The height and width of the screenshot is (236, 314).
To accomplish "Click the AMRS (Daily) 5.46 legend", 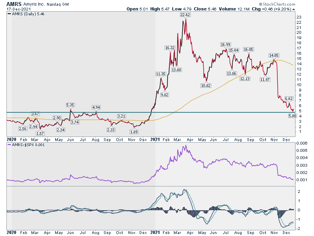I will click(x=26, y=14).
